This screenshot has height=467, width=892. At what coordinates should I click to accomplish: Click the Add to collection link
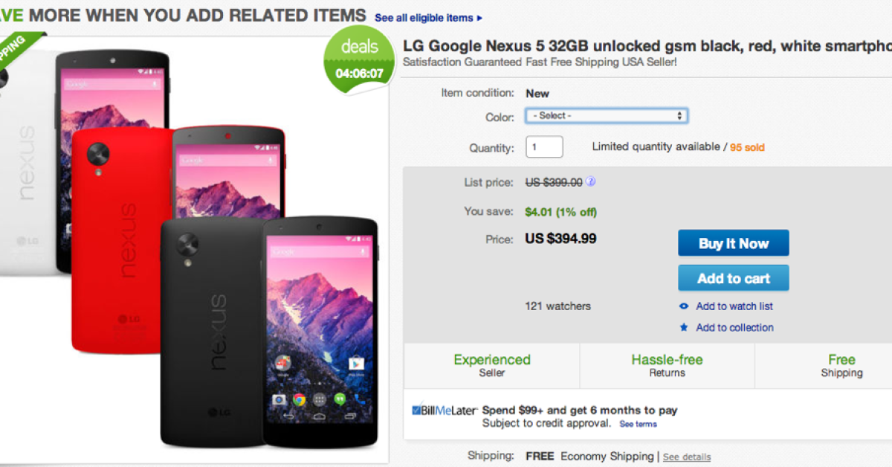[x=734, y=327]
